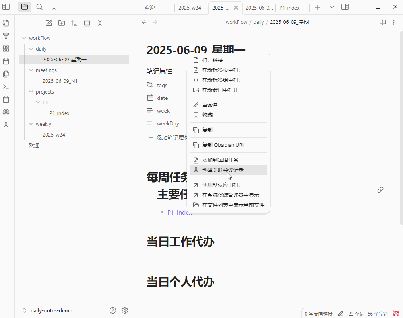The image size is (403, 318).
Task: Toggle the right sidebar from the title bar
Action: point(345,7)
